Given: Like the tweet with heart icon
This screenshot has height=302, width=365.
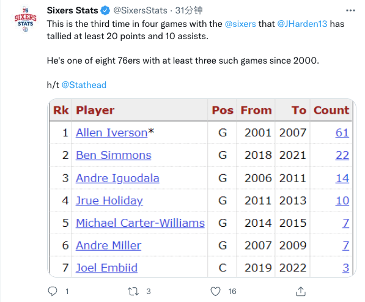Looking at the screenshot, I should coord(215,291).
